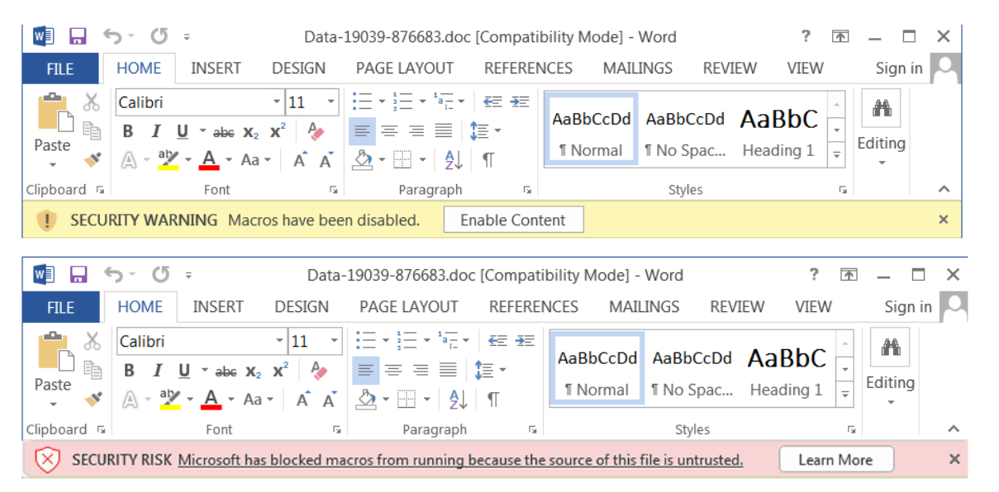
Task: Click Redo icon in bottom window title bar
Action: [x=160, y=275]
